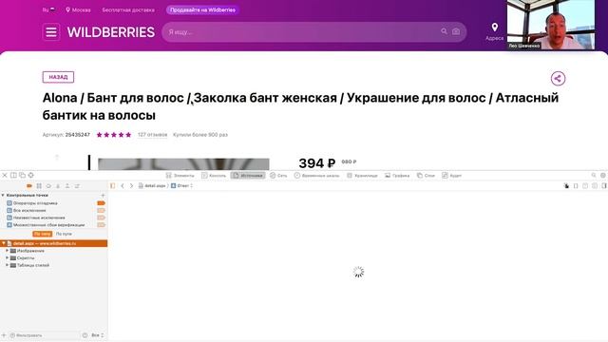Open the Аудит tab
The width and height of the screenshot is (608, 342).
click(452, 175)
